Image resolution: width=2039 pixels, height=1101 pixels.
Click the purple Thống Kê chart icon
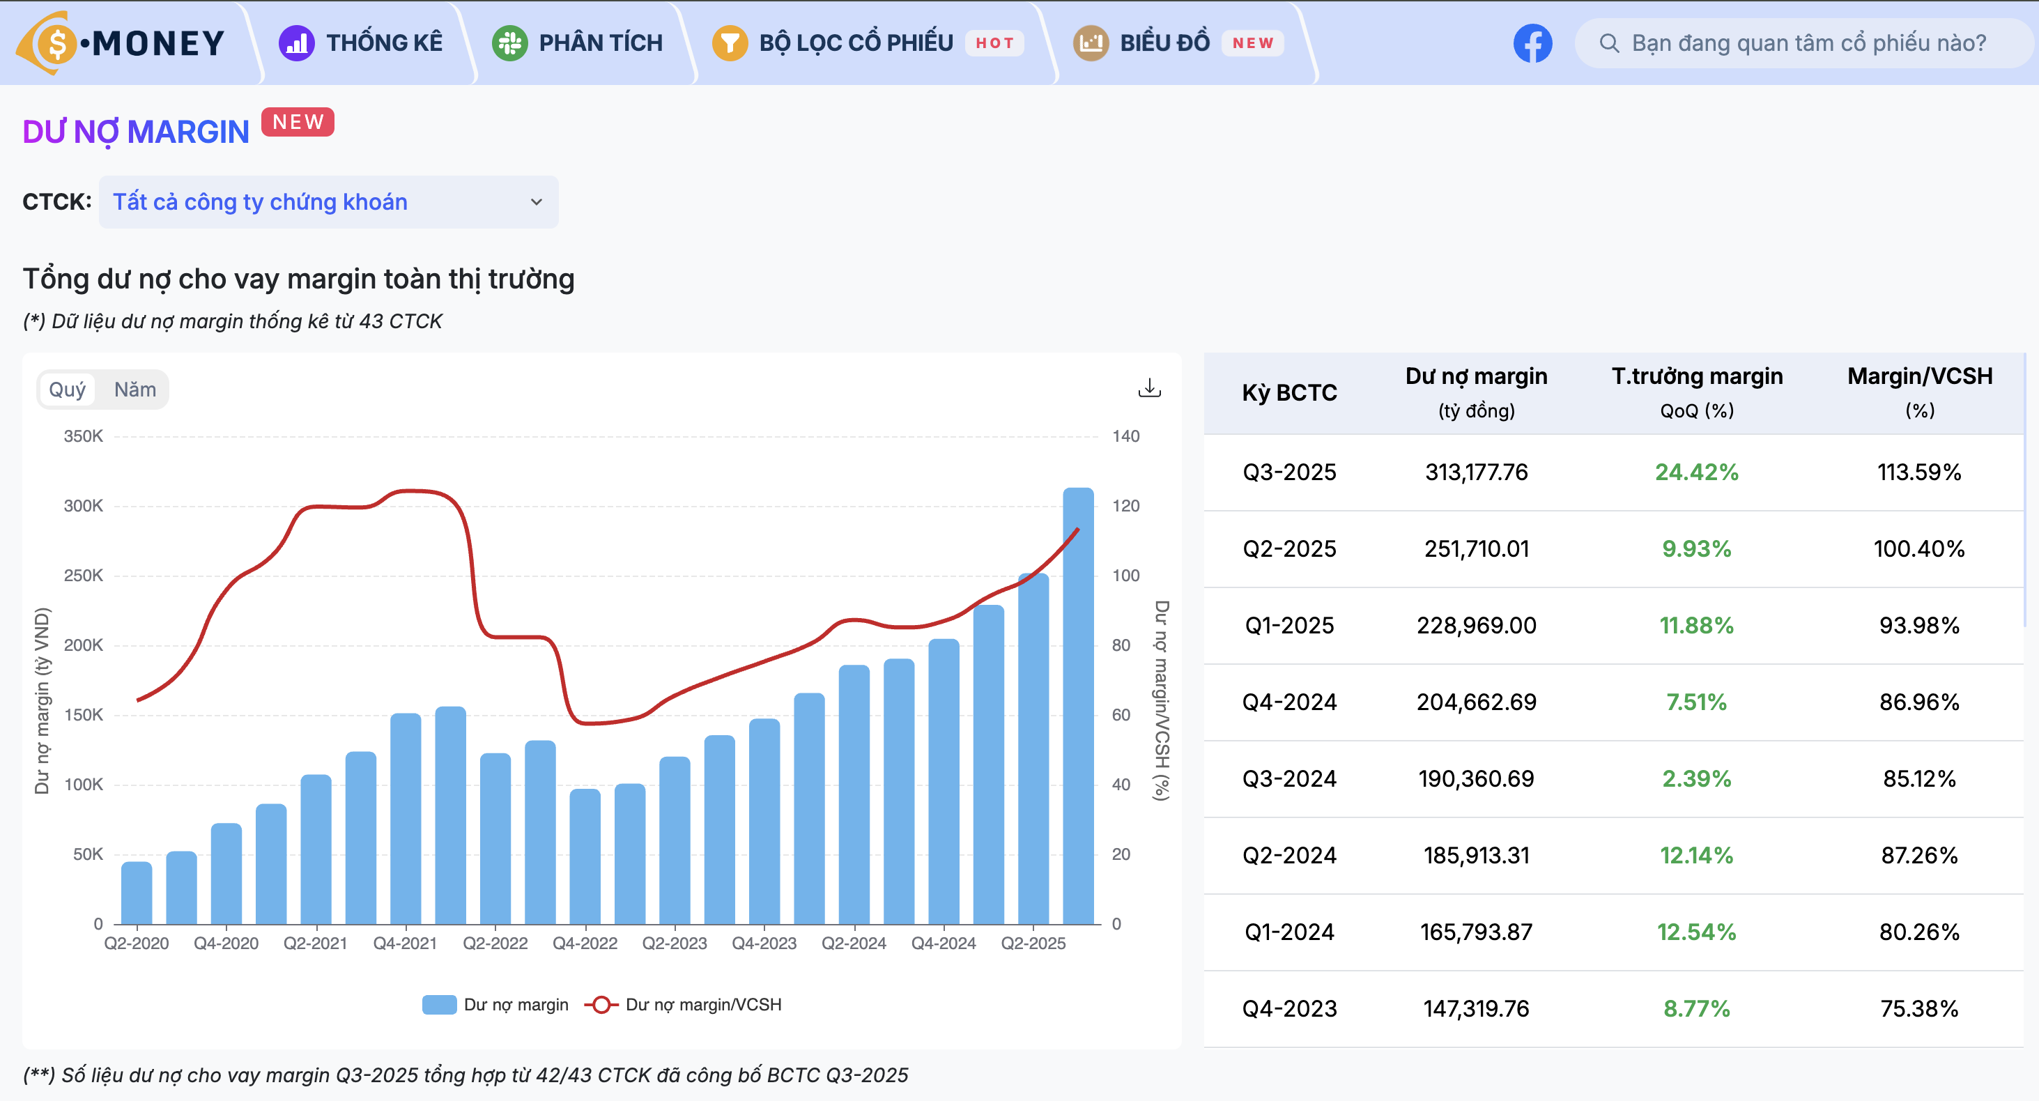(x=297, y=43)
